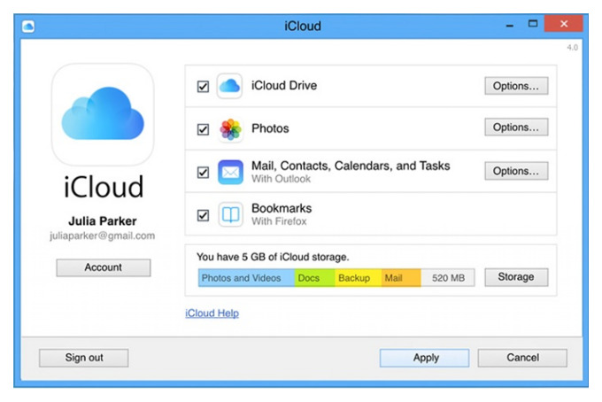Click the Apply button
Screen dimensions: 602x402
(424, 358)
